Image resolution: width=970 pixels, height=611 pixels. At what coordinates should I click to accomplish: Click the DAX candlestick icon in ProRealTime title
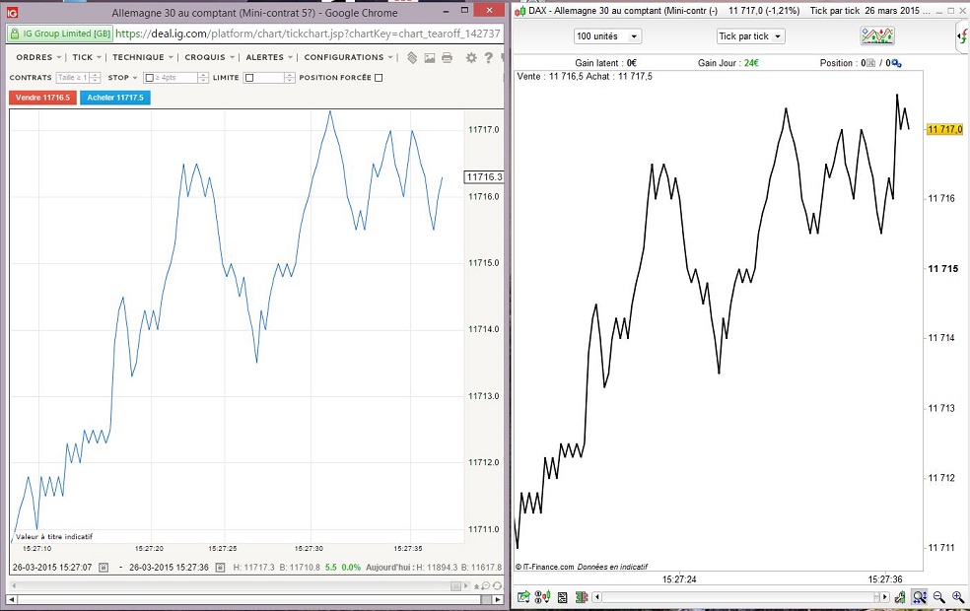click(x=520, y=11)
